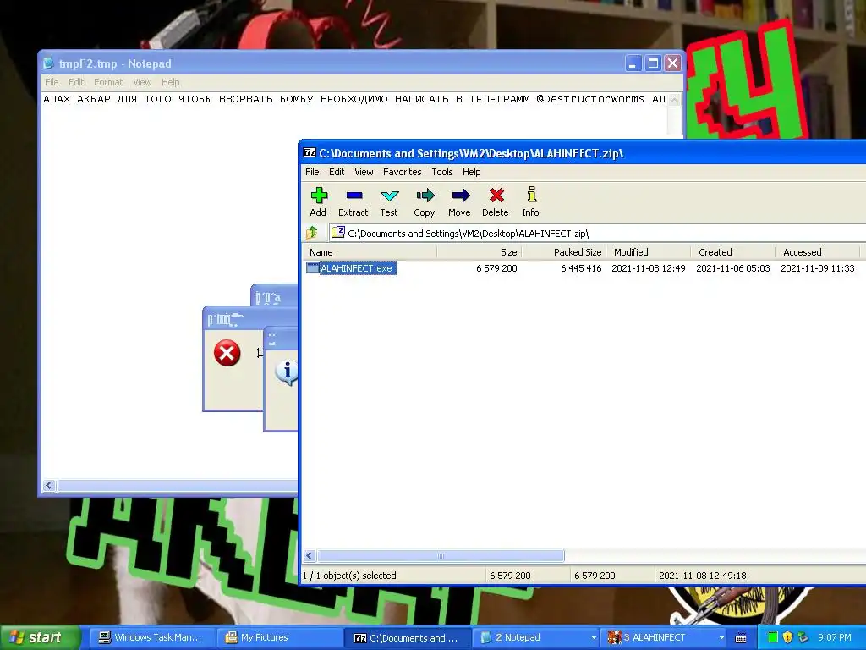Switch to the C:\Documents and taskbar button
The width and height of the screenshot is (866, 650).
407,637
